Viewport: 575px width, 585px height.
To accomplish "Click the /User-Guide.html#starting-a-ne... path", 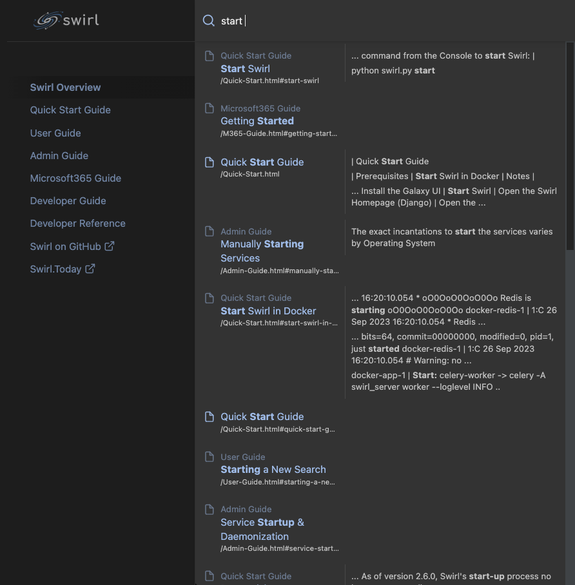I will 277,482.
